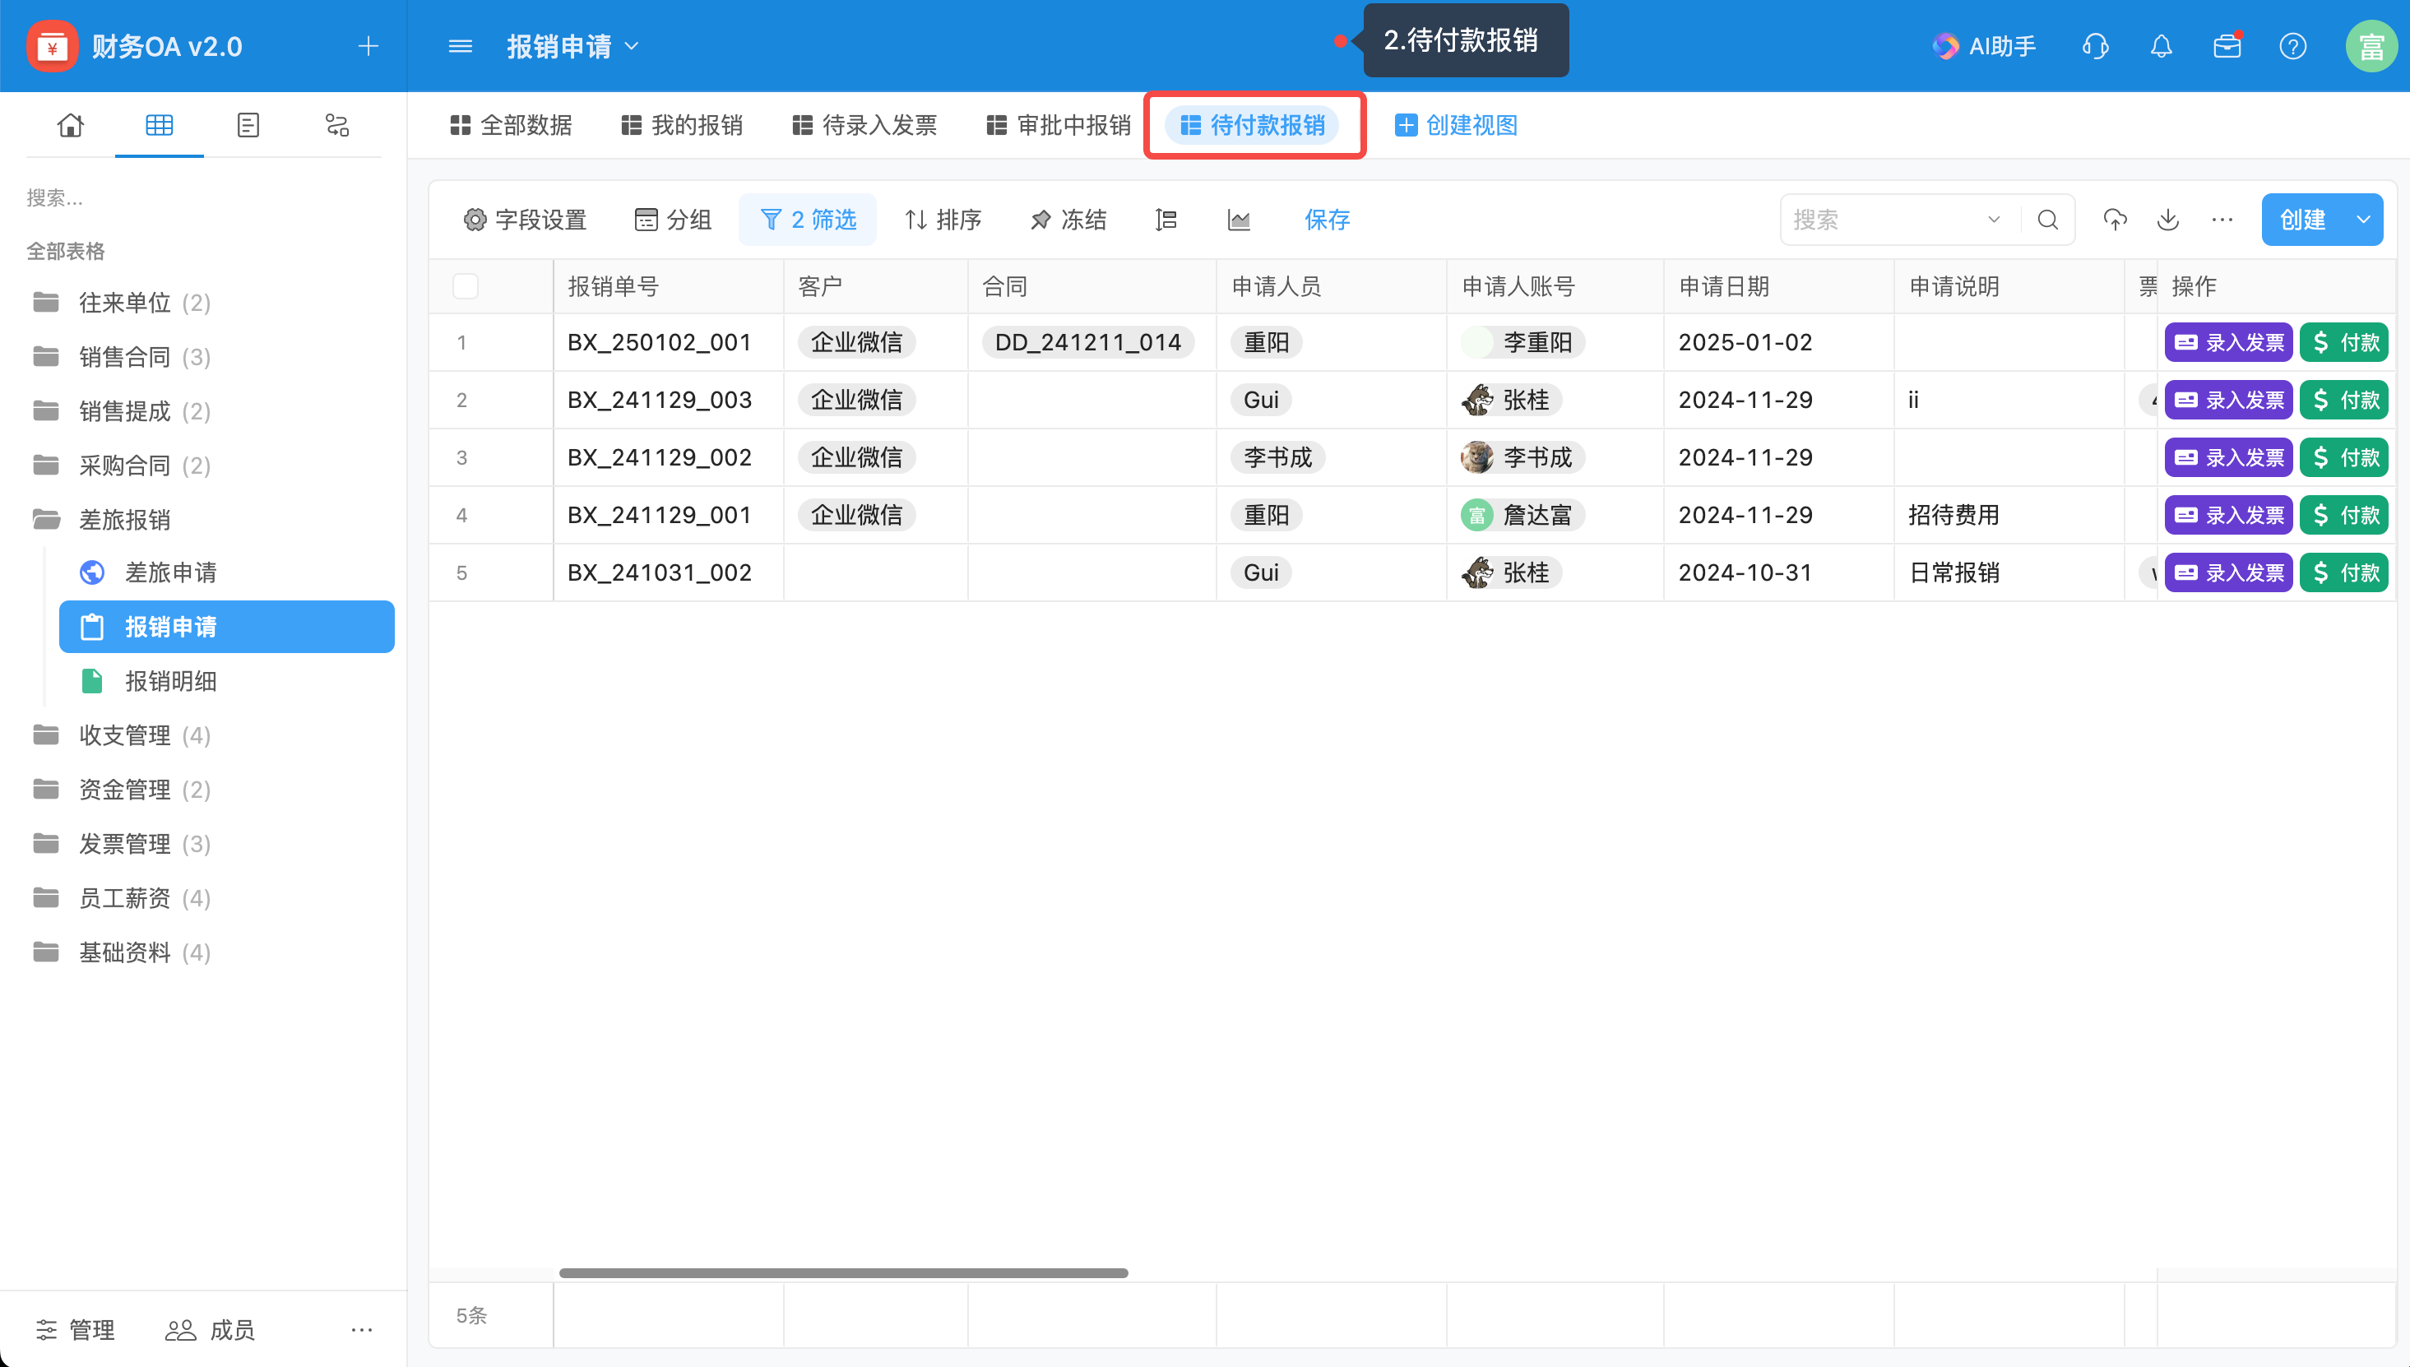The width and height of the screenshot is (2410, 1367).
Task: Click 创建视图 to add view
Action: click(1456, 125)
